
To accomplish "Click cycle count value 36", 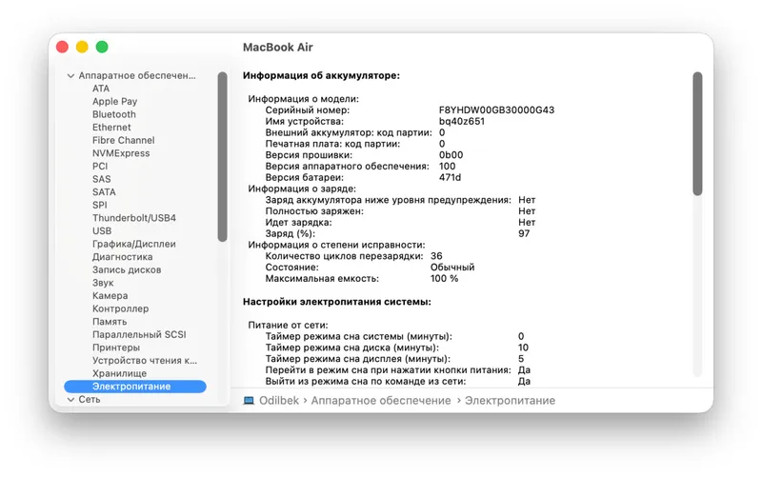I will coord(436,256).
